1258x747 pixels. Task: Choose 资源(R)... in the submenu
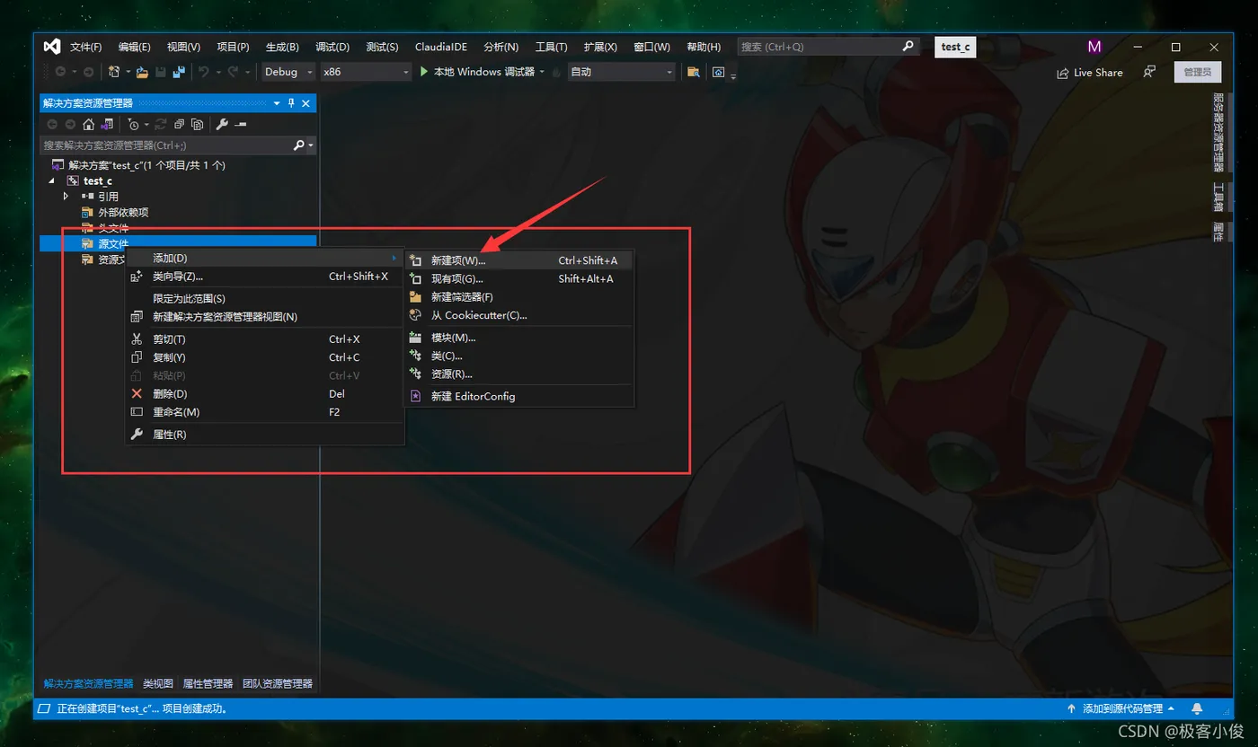(519, 373)
